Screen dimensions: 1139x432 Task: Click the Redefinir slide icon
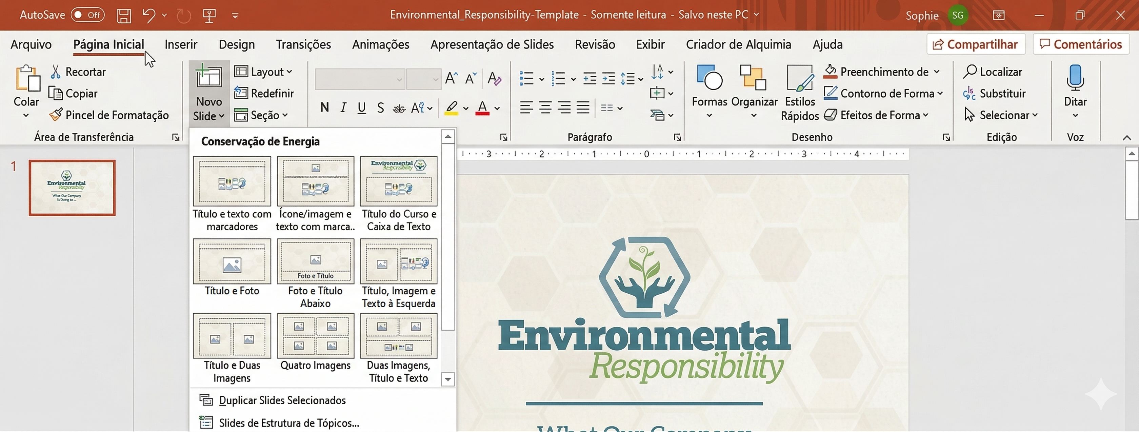pos(241,93)
